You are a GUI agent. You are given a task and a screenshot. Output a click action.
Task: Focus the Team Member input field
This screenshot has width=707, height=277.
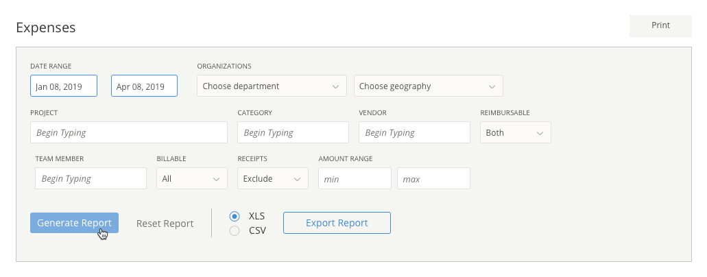click(91, 178)
